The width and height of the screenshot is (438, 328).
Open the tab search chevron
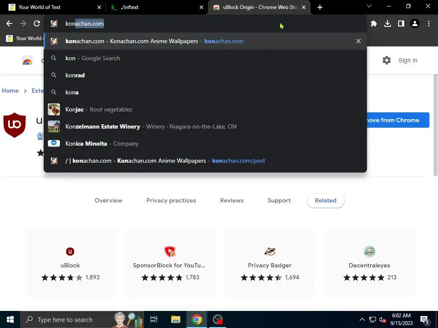[369, 6]
